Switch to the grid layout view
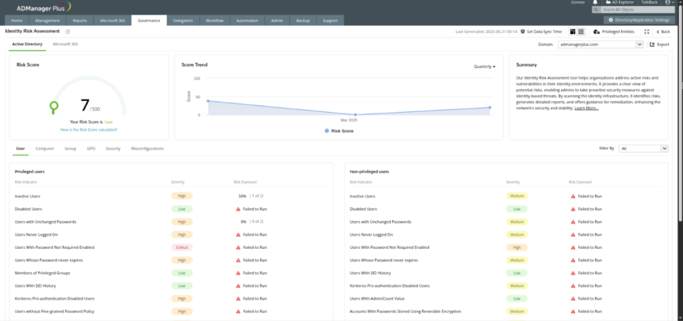The width and height of the screenshot is (683, 321). click(581, 31)
